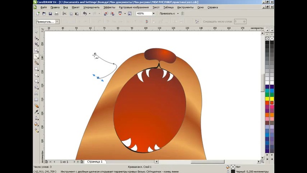The height and width of the screenshot is (173, 307).
Task: Click the add page button before page counter
Action: [47, 162]
